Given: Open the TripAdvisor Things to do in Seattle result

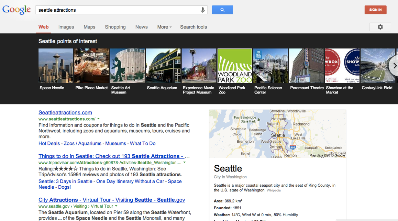Looking at the screenshot, I should [x=114, y=156].
